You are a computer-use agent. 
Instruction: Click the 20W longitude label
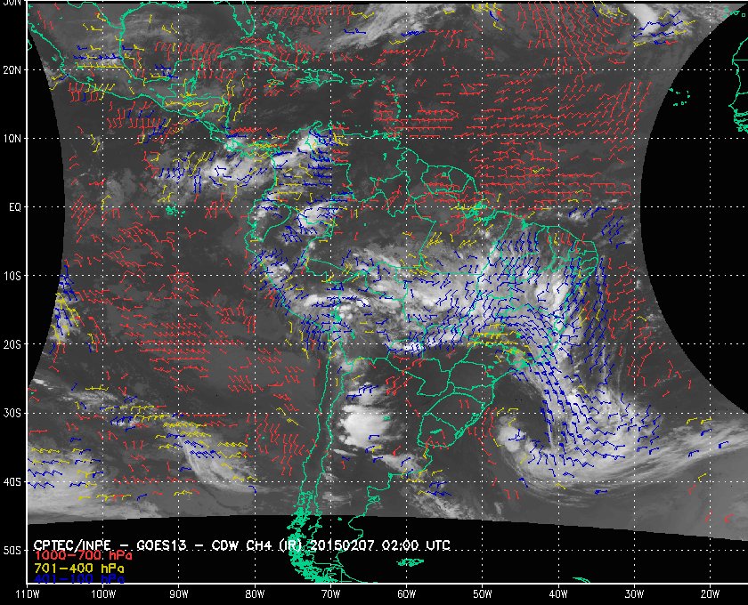click(x=710, y=594)
